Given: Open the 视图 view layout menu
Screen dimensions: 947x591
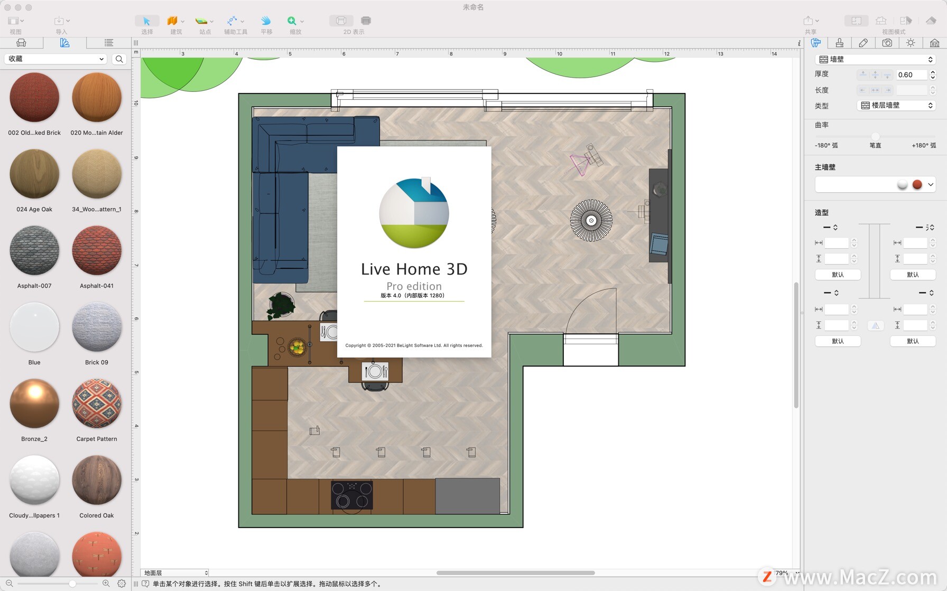Looking at the screenshot, I should click(16, 21).
